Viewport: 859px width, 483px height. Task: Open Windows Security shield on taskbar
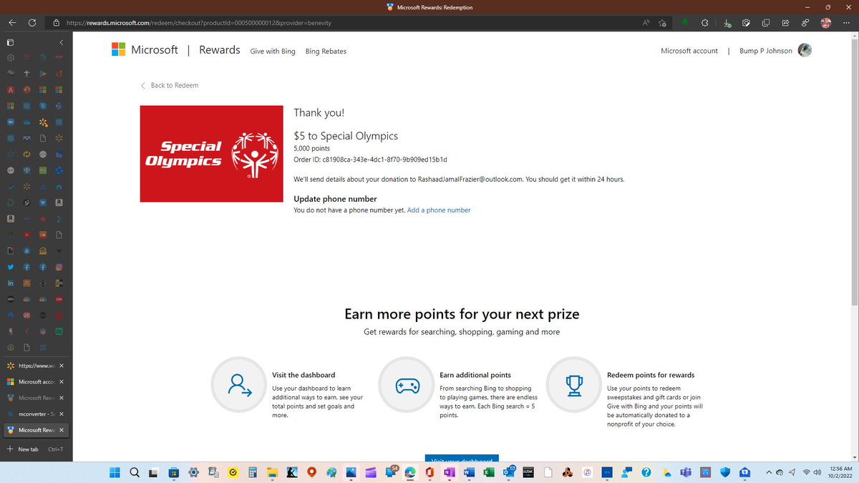coord(724,472)
